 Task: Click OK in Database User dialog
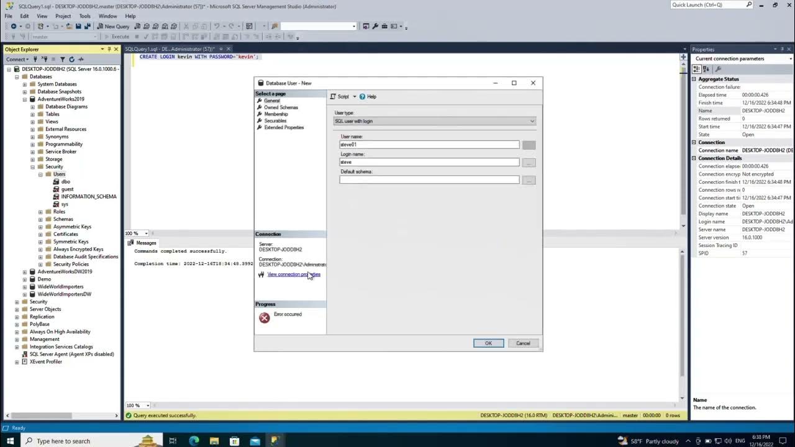tap(488, 343)
